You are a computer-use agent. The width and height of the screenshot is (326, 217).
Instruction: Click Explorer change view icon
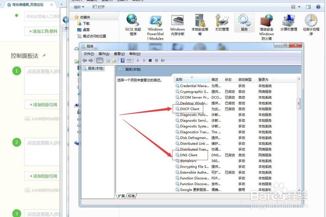(293, 7)
